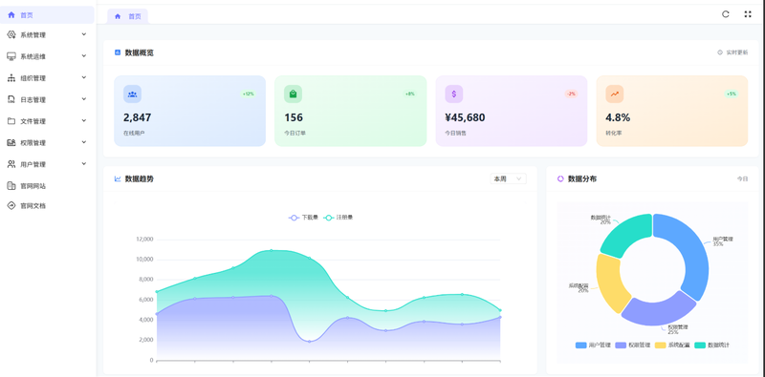Select 首页 in the sidebar menu
The width and height of the screenshot is (765, 377).
[x=47, y=15]
